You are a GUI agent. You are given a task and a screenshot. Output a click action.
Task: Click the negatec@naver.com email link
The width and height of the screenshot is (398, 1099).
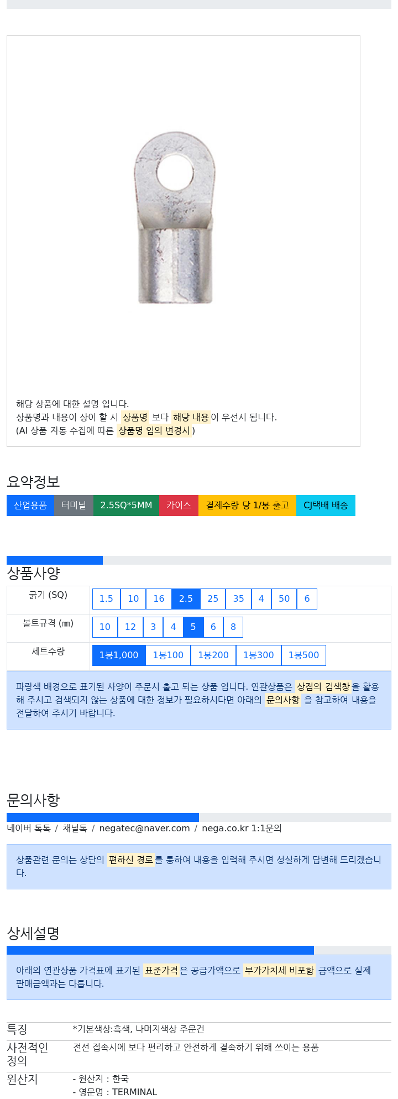pos(144,829)
